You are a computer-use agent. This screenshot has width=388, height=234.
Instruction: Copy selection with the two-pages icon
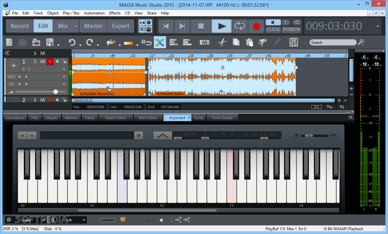(x=236, y=42)
